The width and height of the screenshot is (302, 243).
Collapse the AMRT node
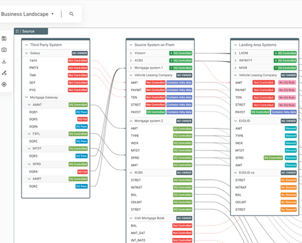pos(29,179)
